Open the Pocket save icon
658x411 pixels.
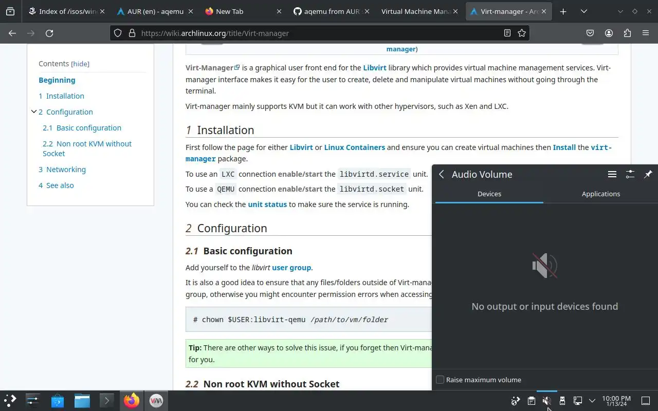point(590,33)
